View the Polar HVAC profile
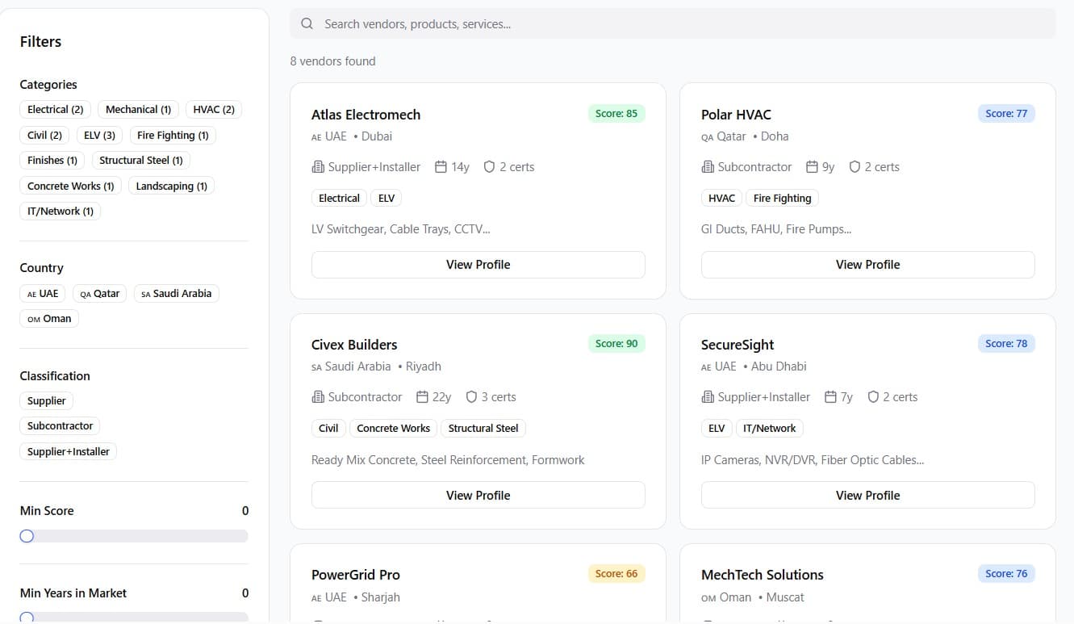Viewport: 1074px width, 624px height. click(x=867, y=265)
